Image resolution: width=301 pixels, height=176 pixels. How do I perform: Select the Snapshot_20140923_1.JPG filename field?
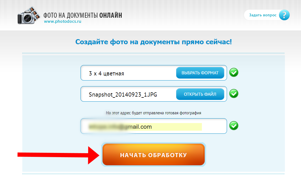coord(154,94)
